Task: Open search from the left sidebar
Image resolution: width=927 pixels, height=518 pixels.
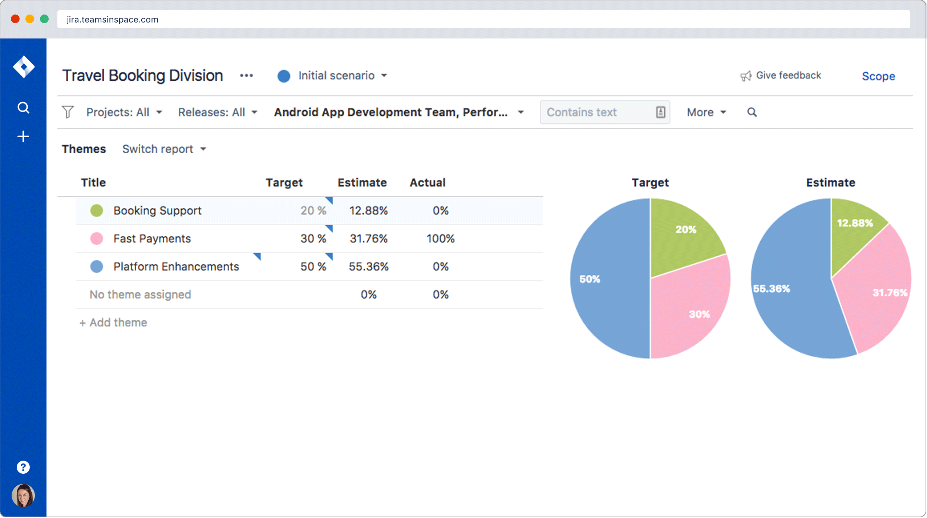Action: coord(23,107)
